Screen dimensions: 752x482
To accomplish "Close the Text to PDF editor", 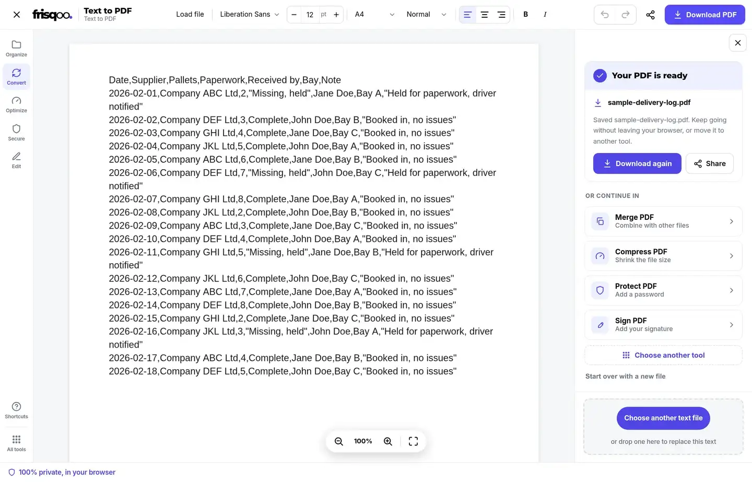I will [17, 15].
